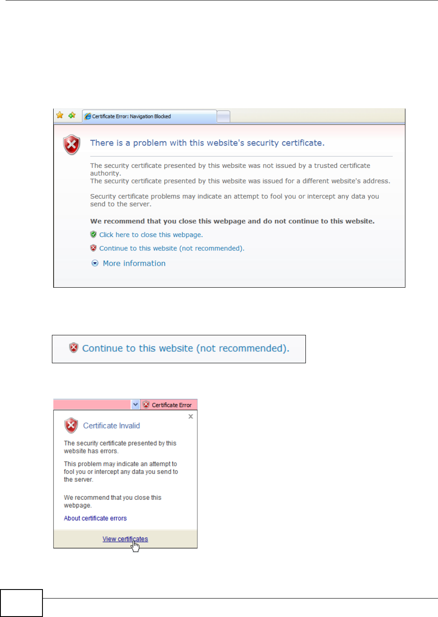Image resolution: width=438 pixels, height=617 pixels.
Task: Click the pink address bar field
Action: (92, 404)
